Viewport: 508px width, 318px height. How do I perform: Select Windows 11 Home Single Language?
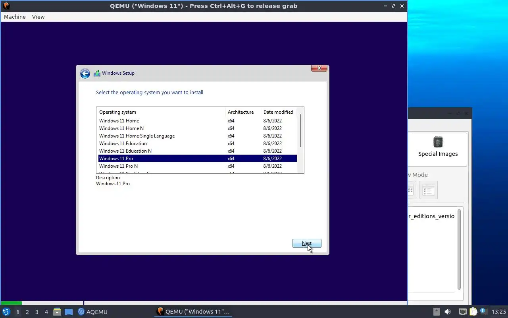pos(197,136)
